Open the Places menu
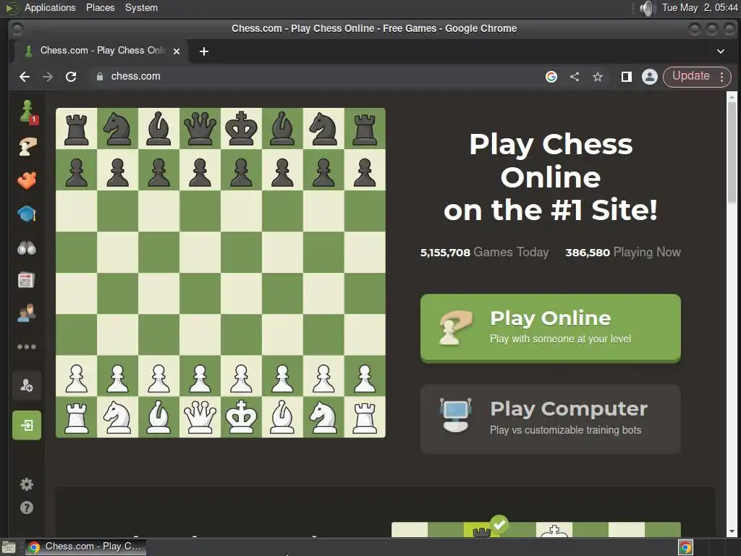 [100, 7]
